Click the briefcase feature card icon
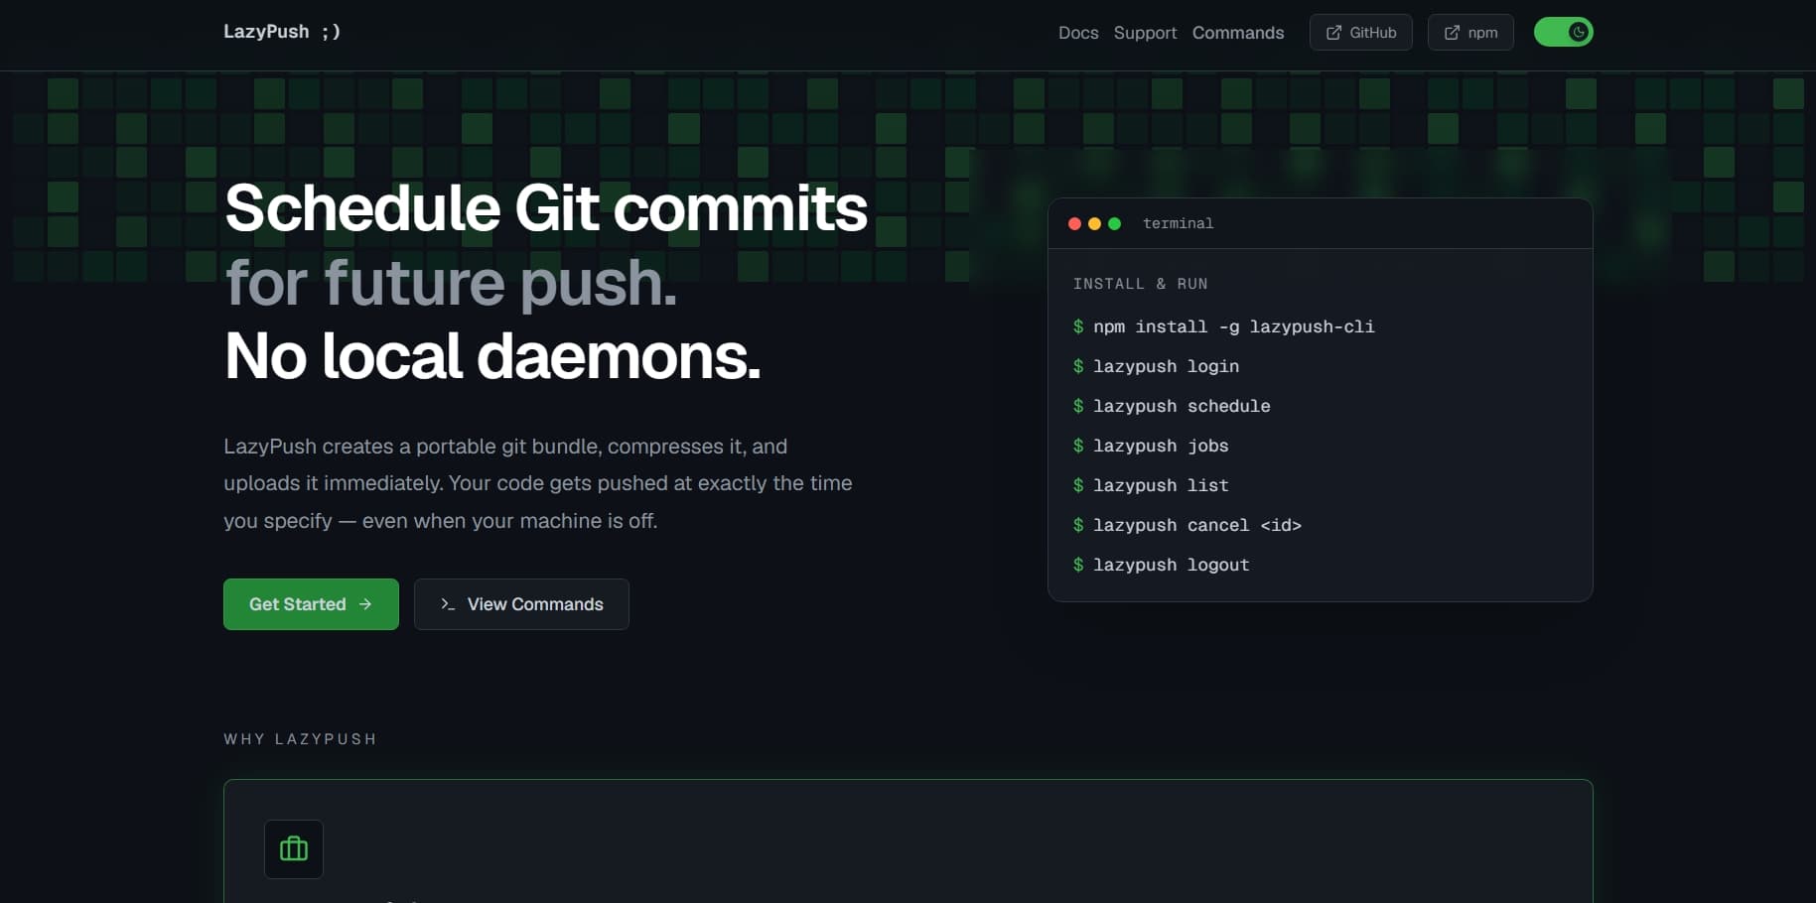The image size is (1816, 903). coord(294,849)
